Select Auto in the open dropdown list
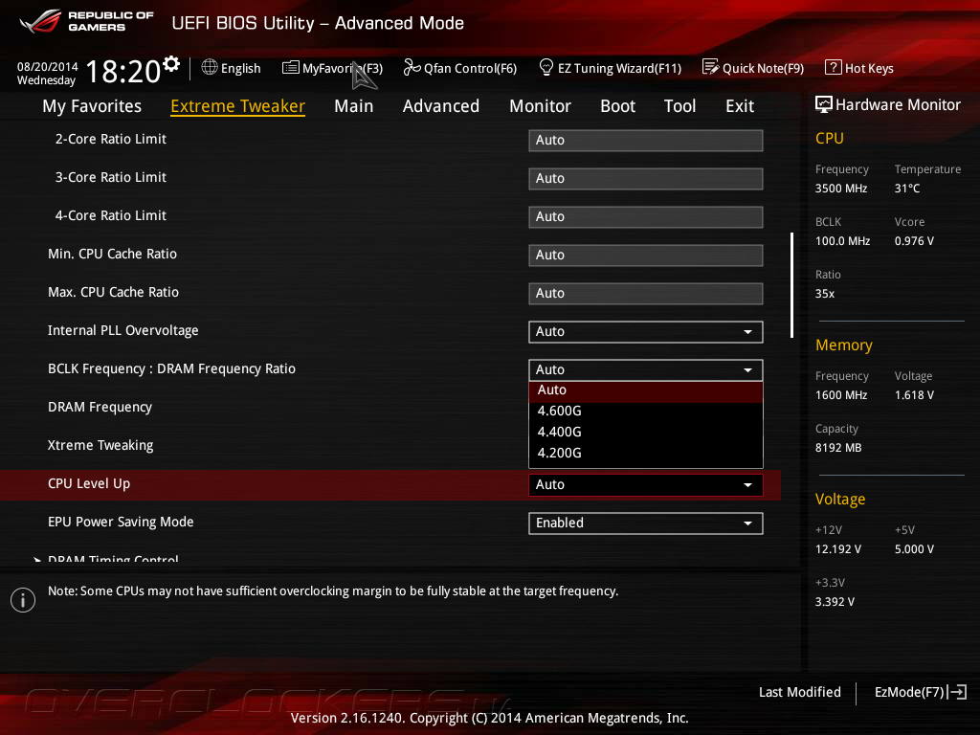This screenshot has height=735, width=980. (x=646, y=390)
